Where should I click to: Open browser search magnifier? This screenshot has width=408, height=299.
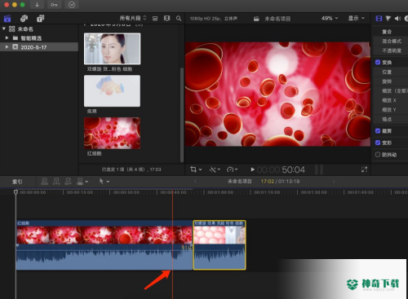[x=179, y=19]
